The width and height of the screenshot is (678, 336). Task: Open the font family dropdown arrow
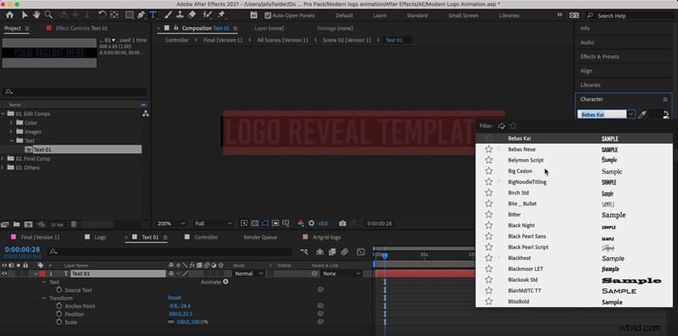pyautogui.click(x=631, y=114)
